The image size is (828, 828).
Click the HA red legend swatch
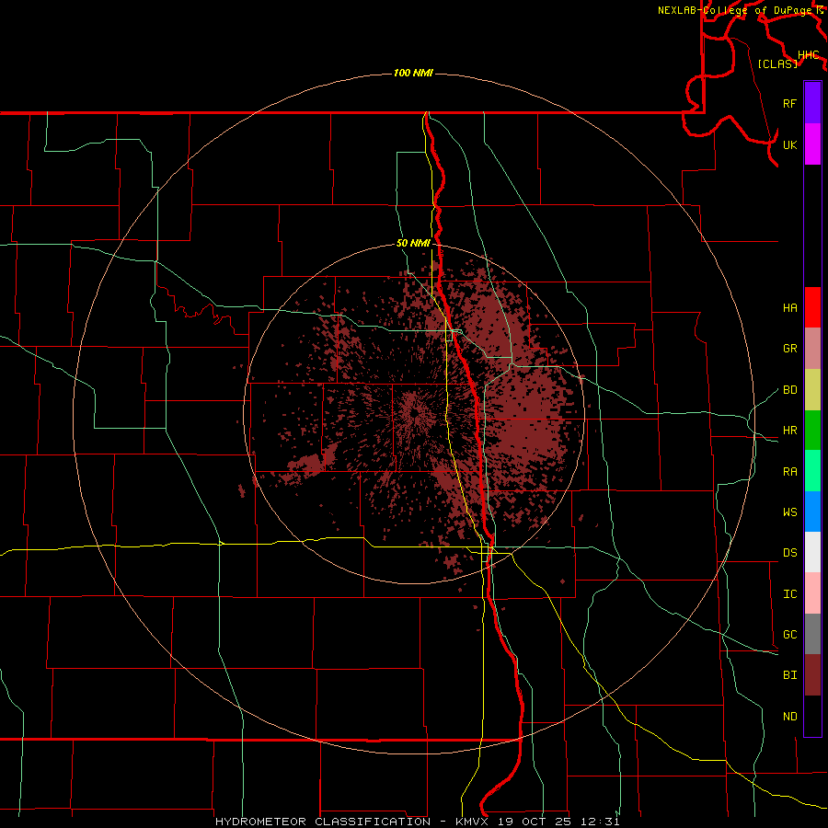(812, 307)
